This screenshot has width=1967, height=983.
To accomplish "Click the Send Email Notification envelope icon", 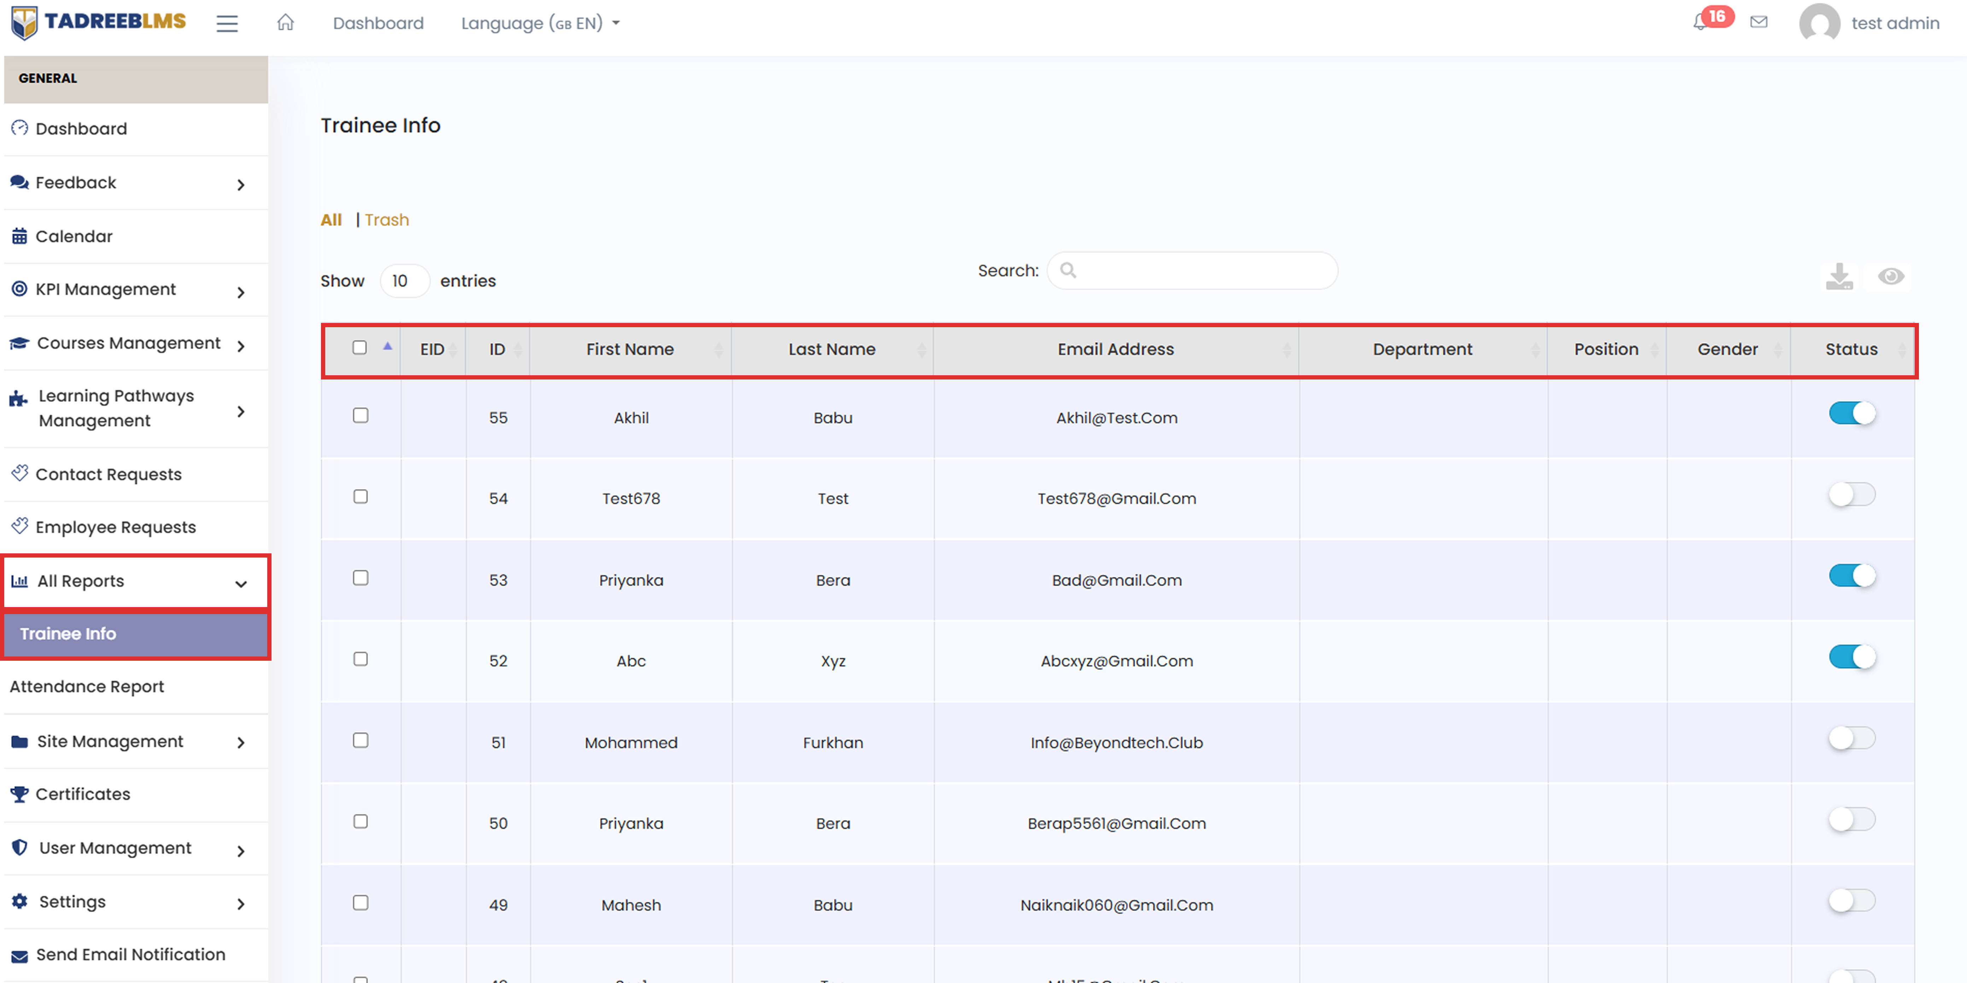I will pyautogui.click(x=20, y=955).
